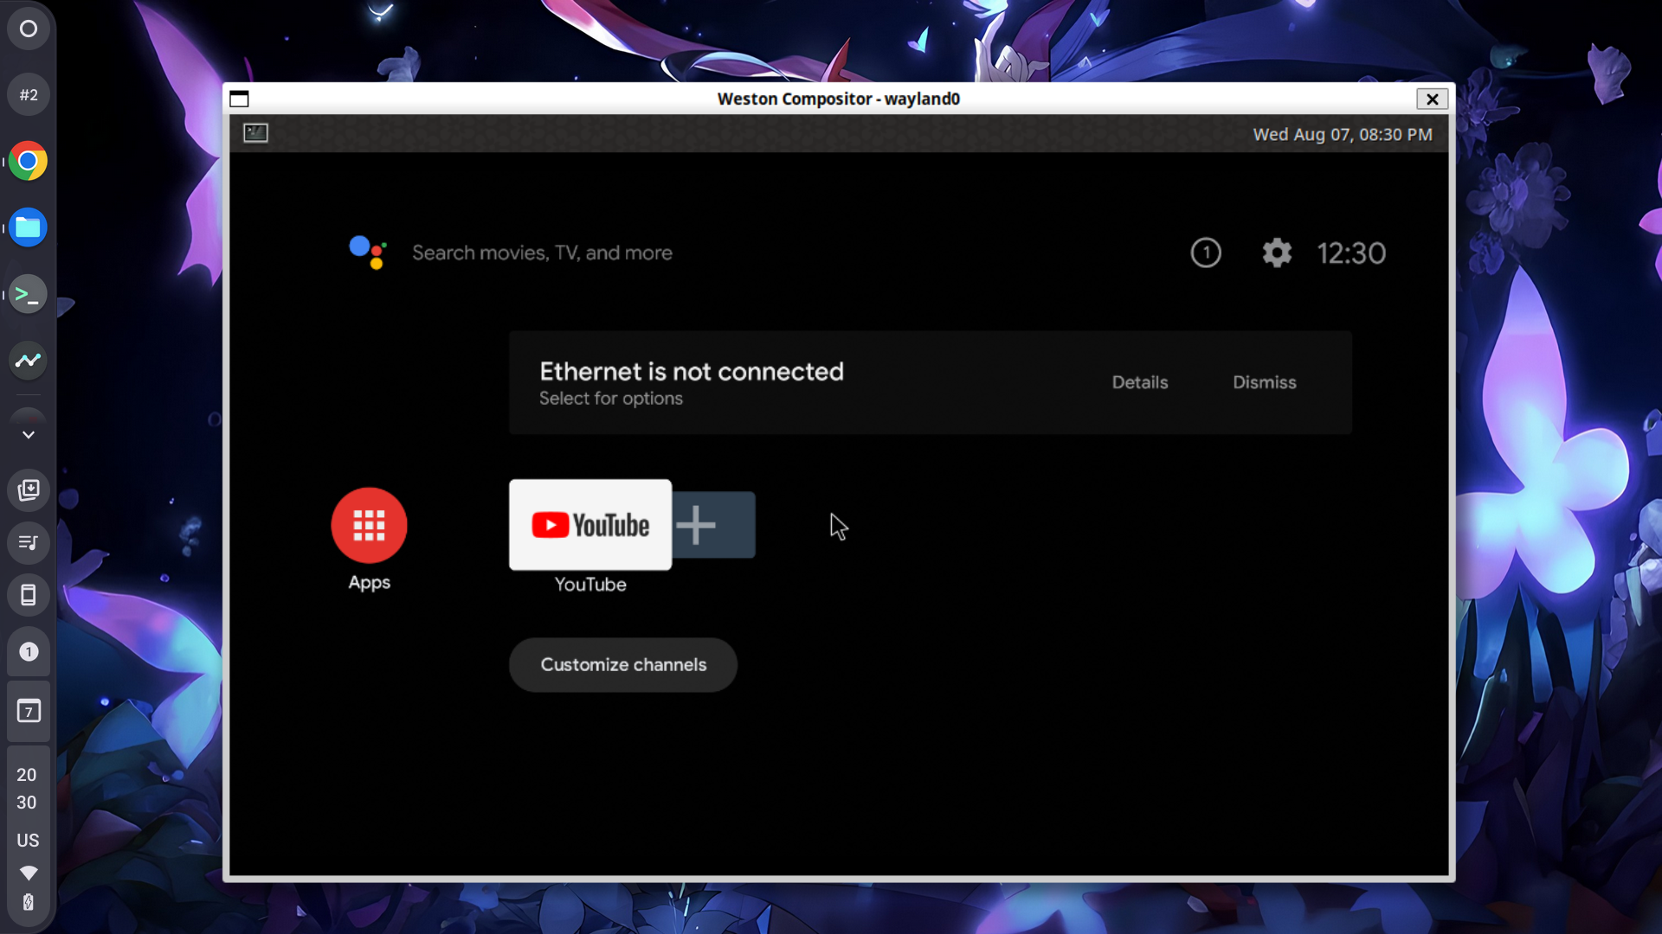1662x934 pixels.
Task: Select the notifications number badge icon
Action: click(x=1206, y=252)
